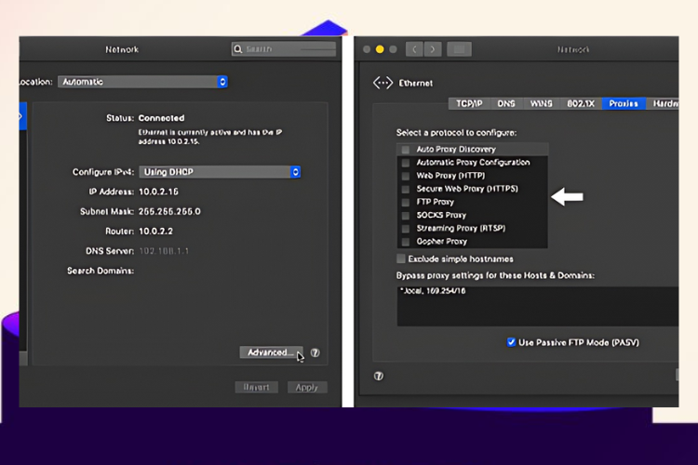
Task: Click the Subnet Mask value 255.255.255.0
Action: 169,211
